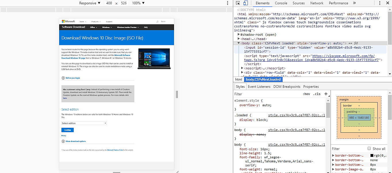
Task: Open the Products menu on the page
Action: (96, 22)
